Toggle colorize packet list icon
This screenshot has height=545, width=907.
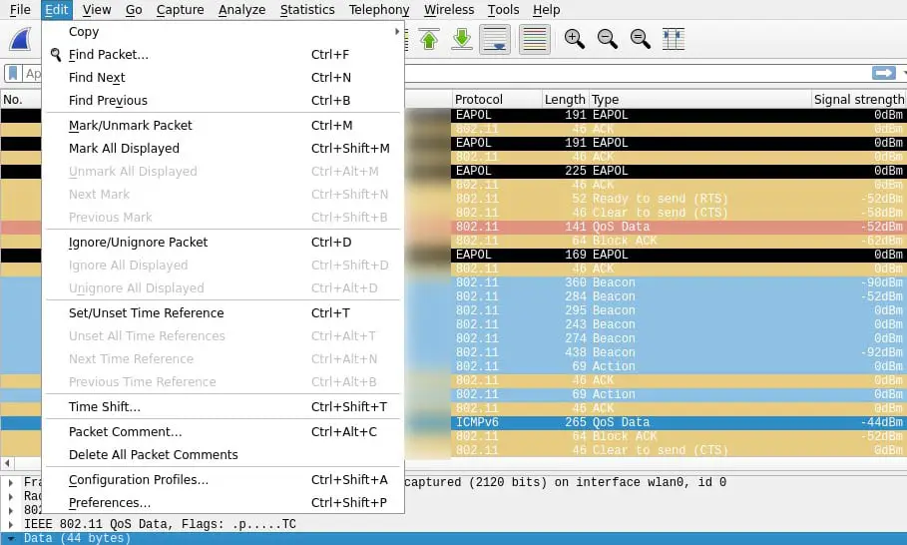point(535,39)
